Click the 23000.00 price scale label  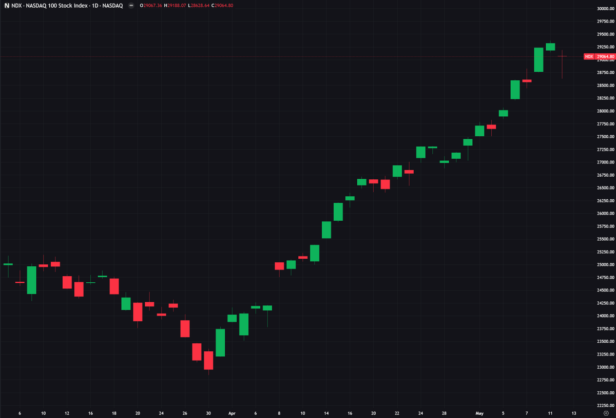pyautogui.click(x=605, y=367)
